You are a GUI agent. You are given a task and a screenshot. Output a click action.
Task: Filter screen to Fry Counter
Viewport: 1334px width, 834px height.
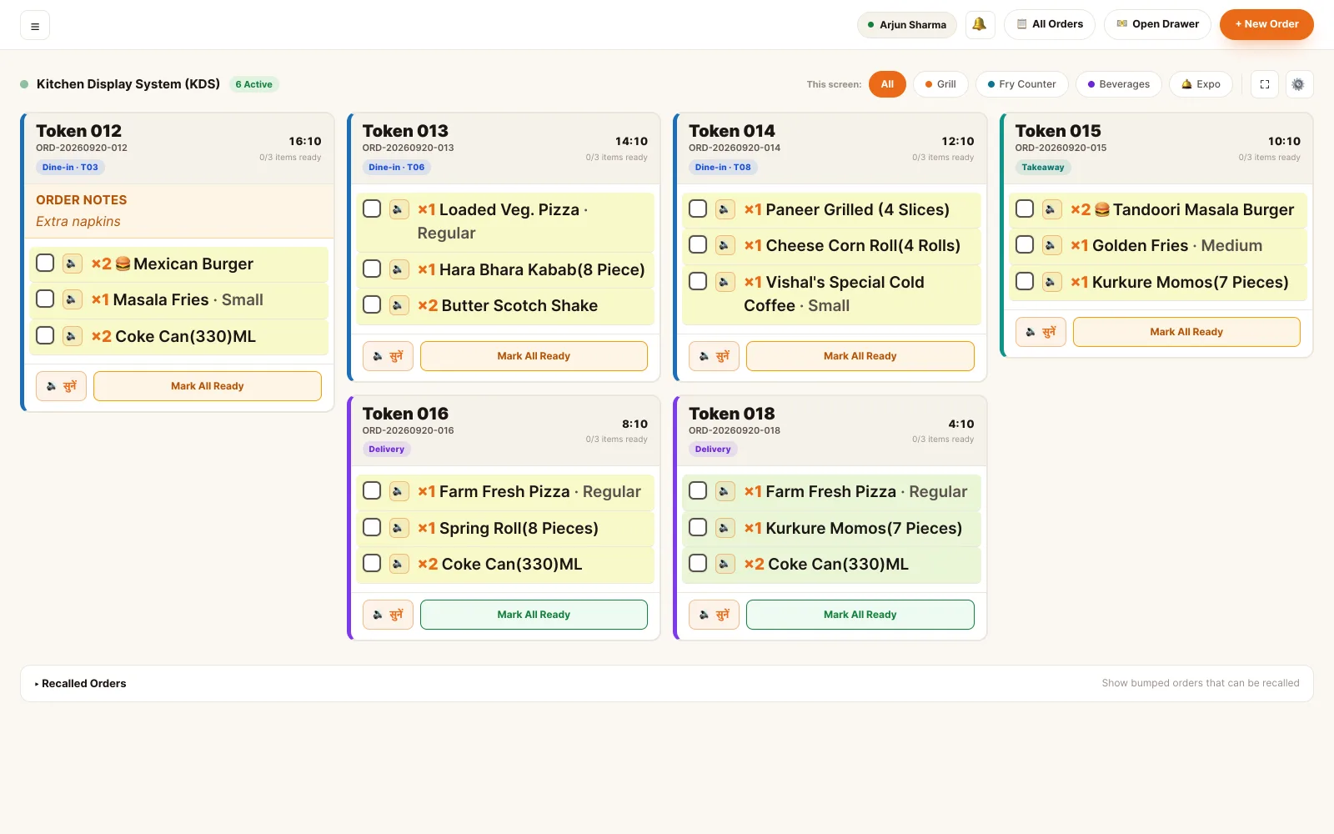1022,84
